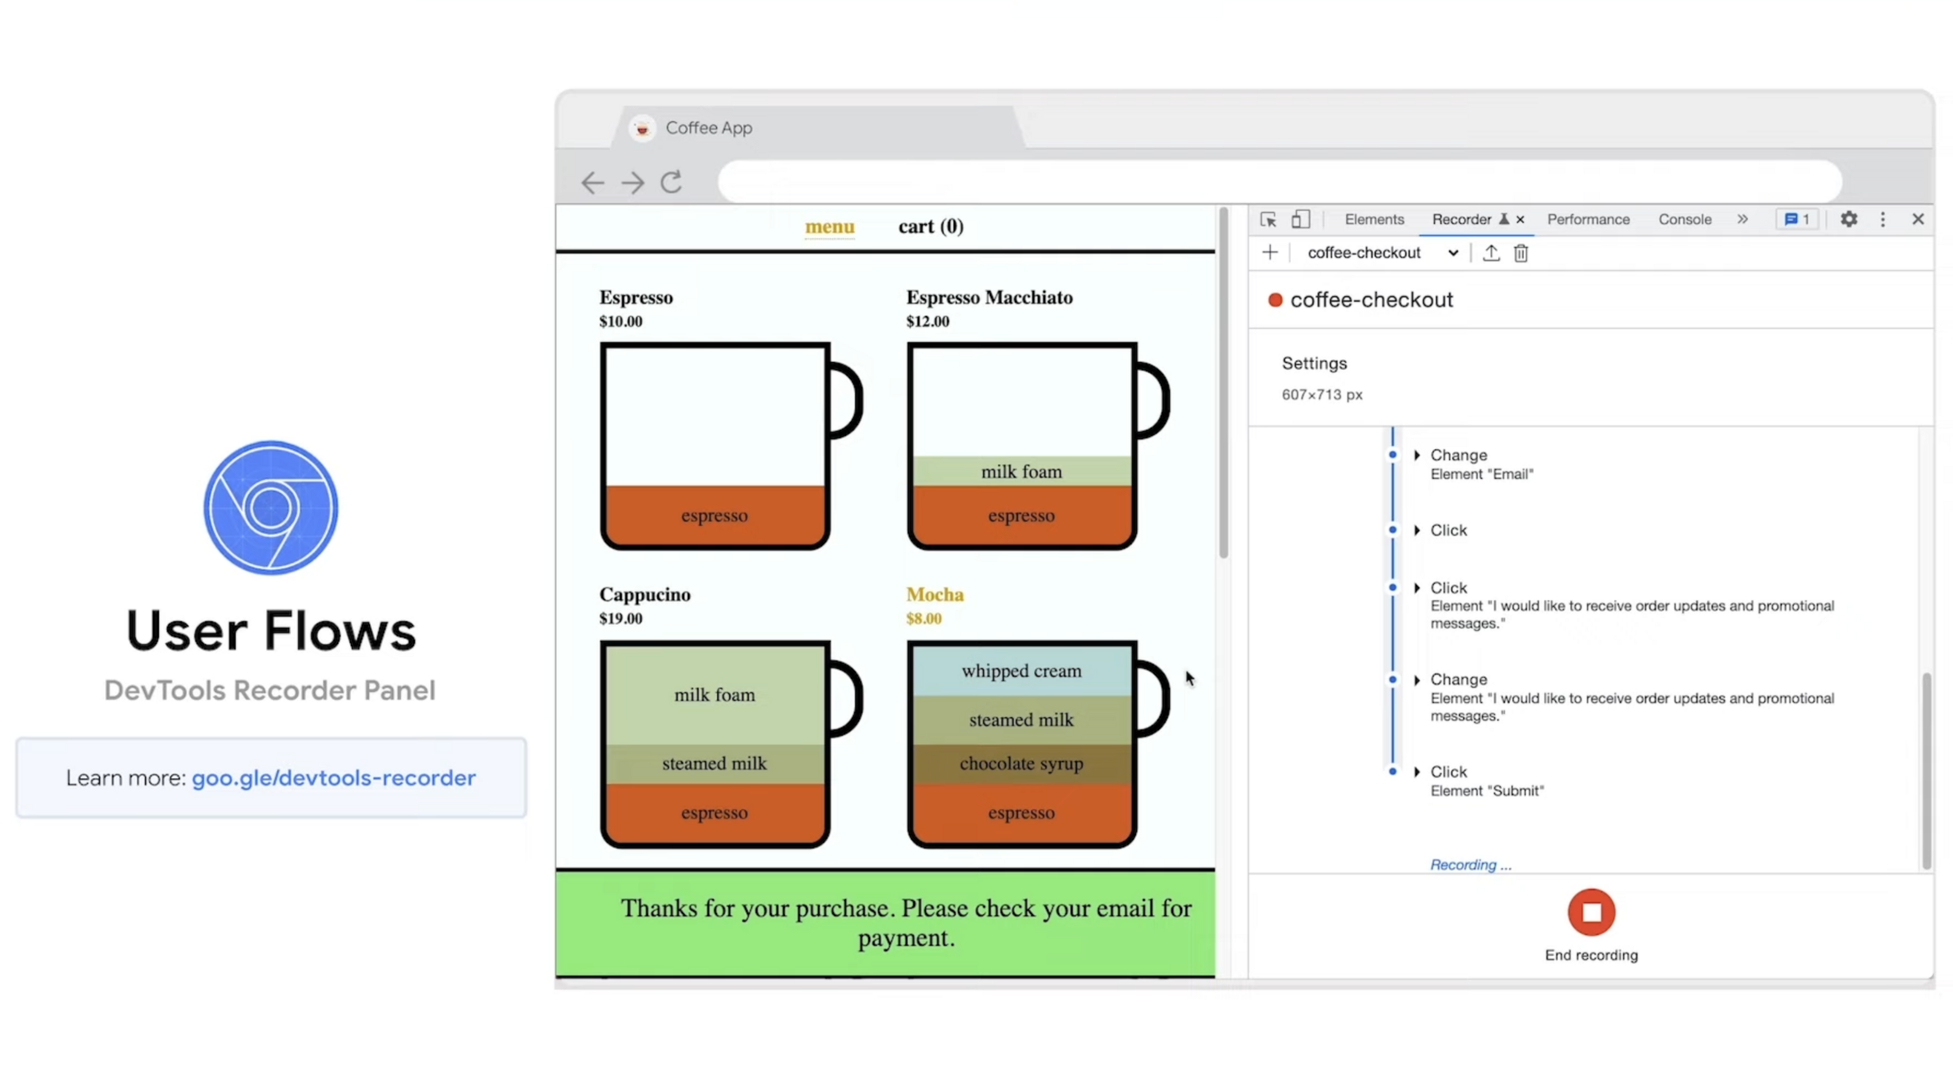The image size is (1953, 1069).
Task: Open the goo.gle/devtools-recorder link
Action: [334, 778]
